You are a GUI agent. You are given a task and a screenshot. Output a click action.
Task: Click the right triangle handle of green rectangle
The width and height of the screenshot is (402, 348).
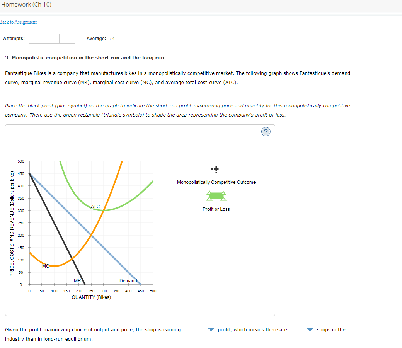click(224, 196)
